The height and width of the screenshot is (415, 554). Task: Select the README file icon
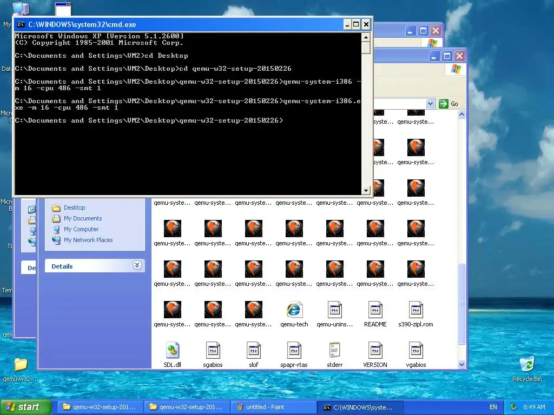pos(375,310)
